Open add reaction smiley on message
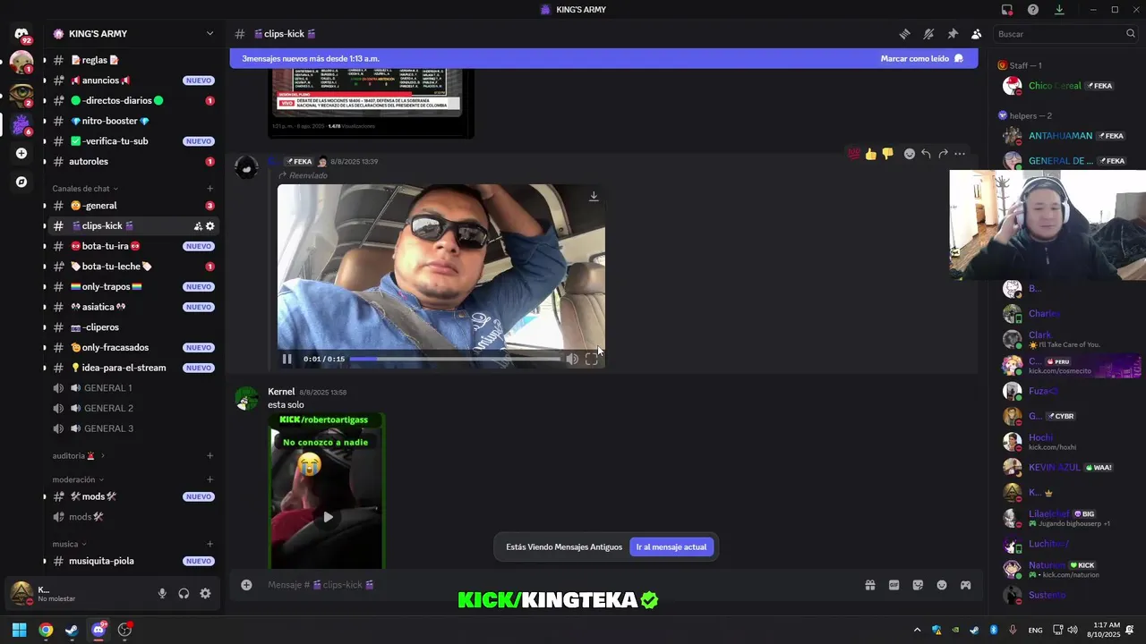 tap(910, 154)
